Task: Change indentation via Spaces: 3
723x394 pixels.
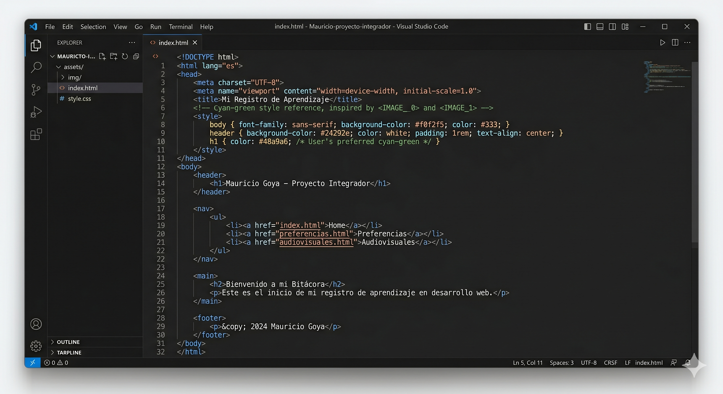Action: (x=562, y=363)
